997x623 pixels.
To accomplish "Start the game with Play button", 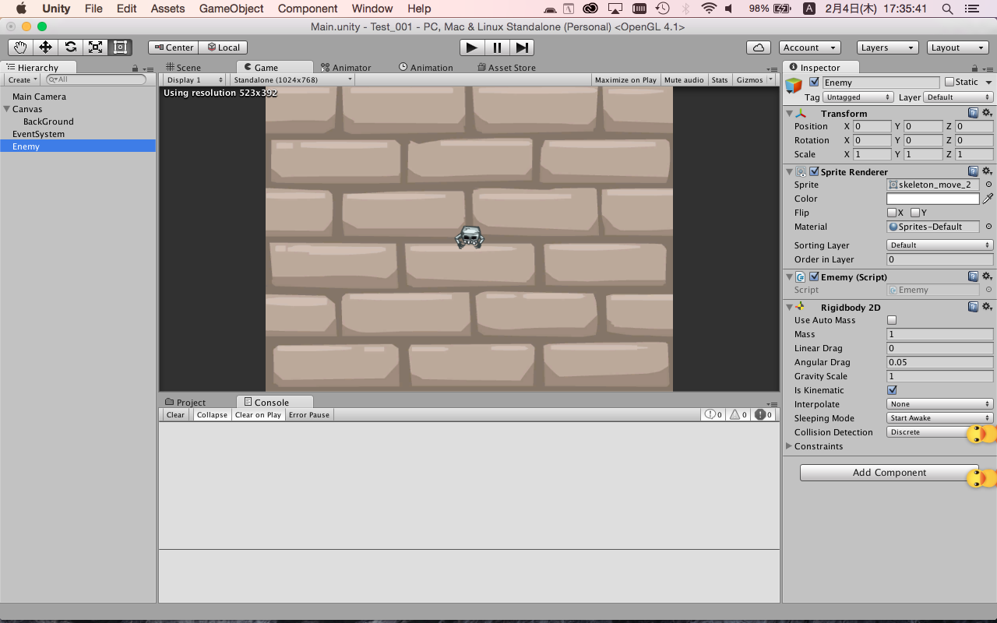I will click(x=471, y=48).
